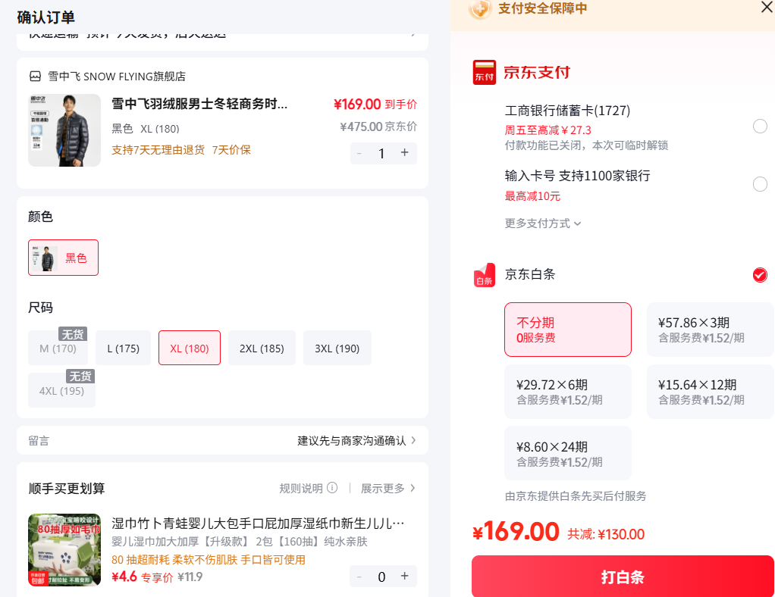Click the 黑色 XL (180) spec text
This screenshot has height=597, width=775.
click(x=146, y=129)
